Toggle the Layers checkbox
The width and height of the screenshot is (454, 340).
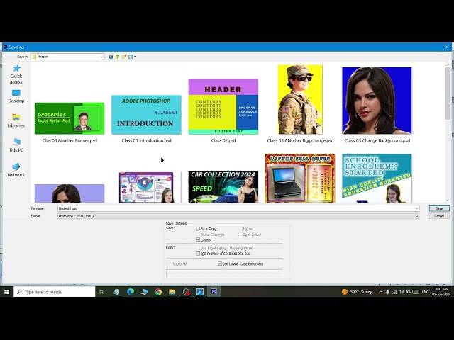pos(198,239)
